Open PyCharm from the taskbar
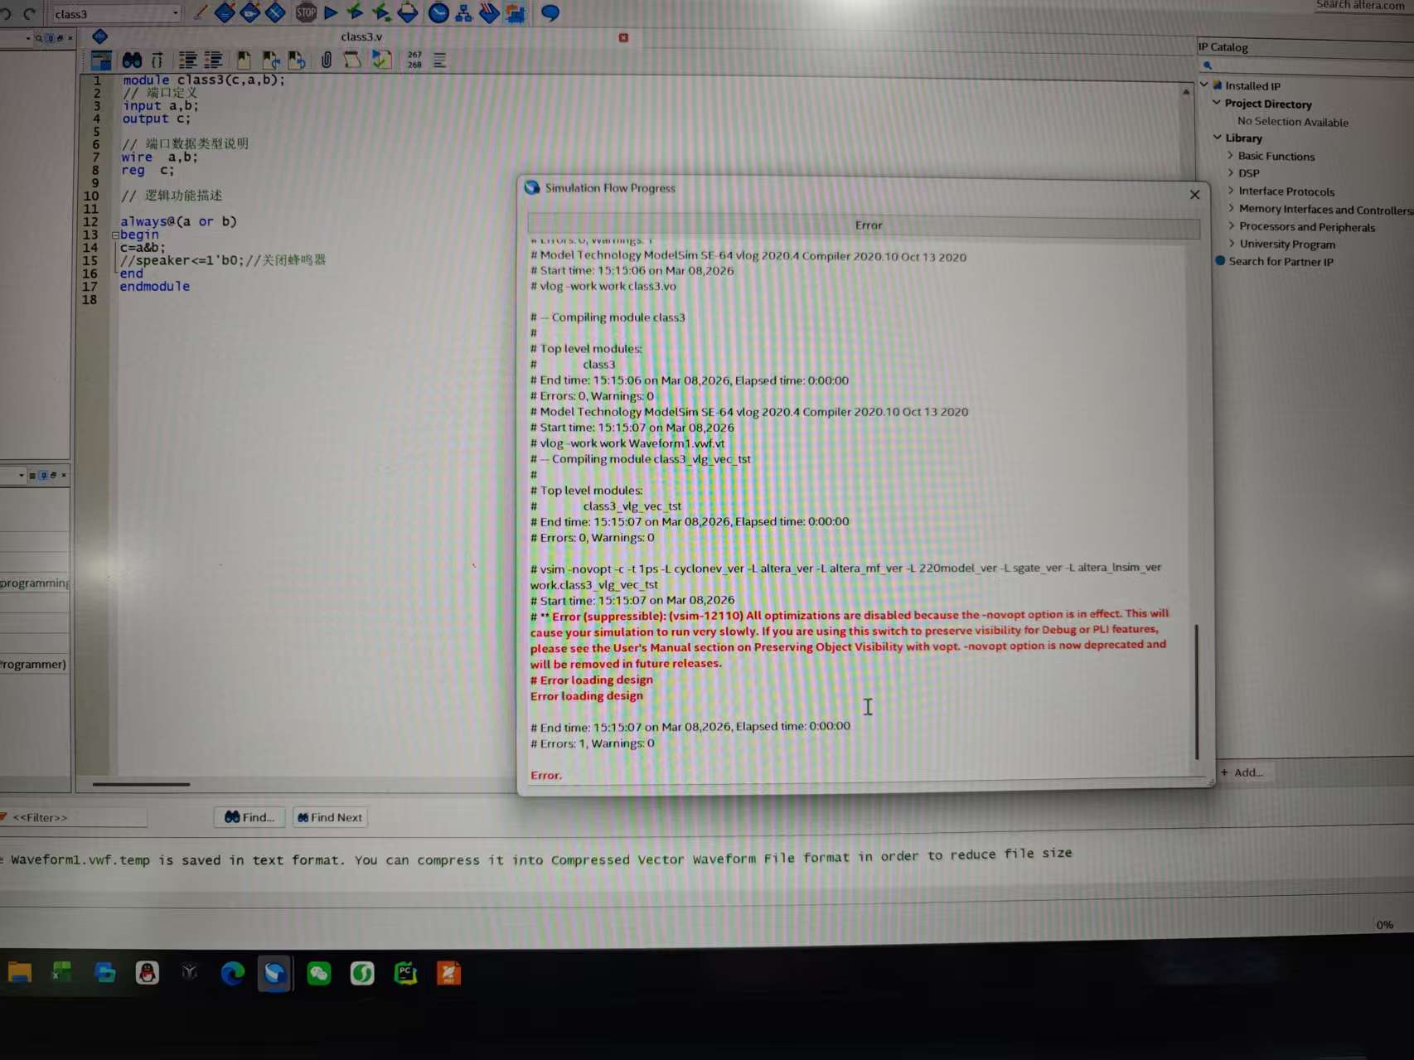Image resolution: width=1414 pixels, height=1060 pixels. (x=405, y=973)
